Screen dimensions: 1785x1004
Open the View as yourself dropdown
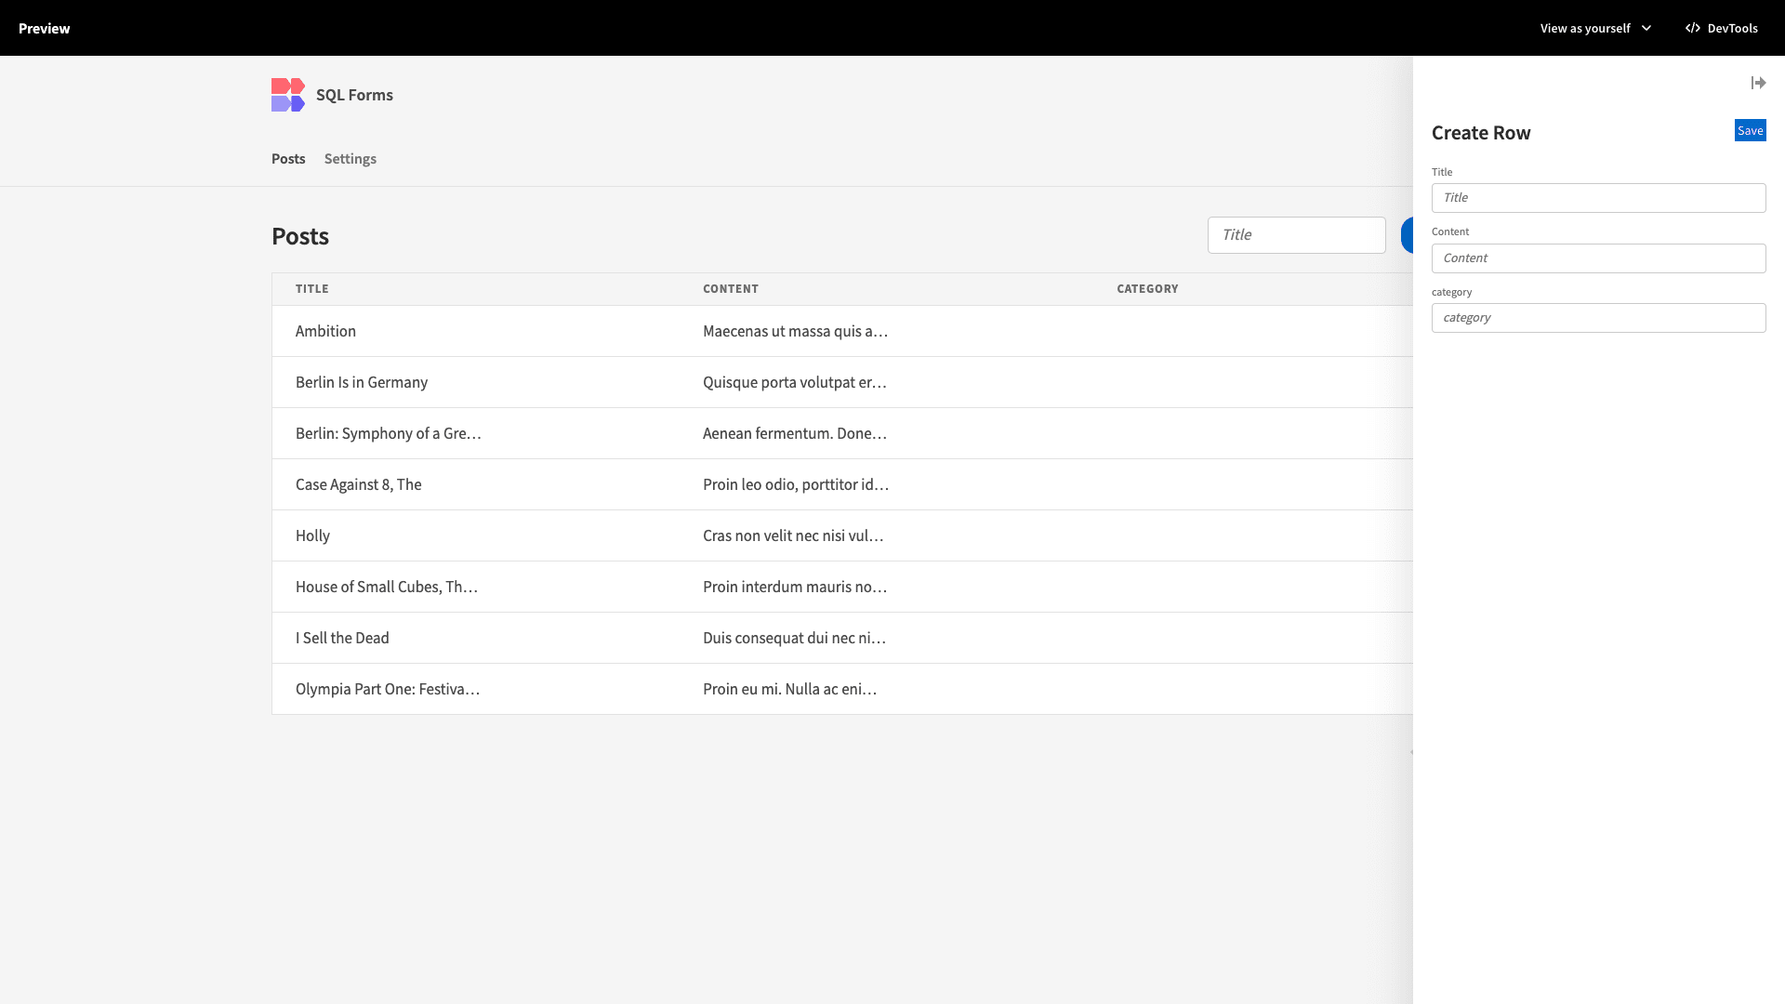(x=1595, y=28)
